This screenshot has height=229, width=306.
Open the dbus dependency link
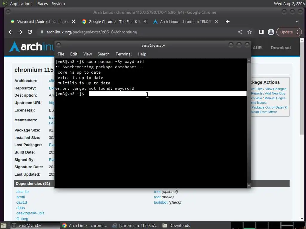21,208
